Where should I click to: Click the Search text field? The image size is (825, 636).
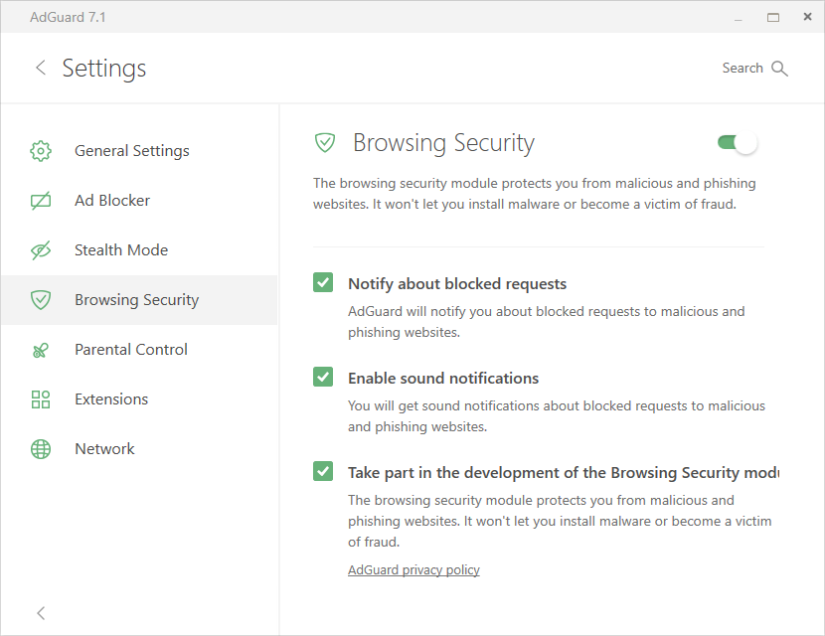tap(742, 69)
